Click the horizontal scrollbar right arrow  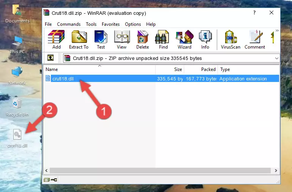(x=276, y=171)
